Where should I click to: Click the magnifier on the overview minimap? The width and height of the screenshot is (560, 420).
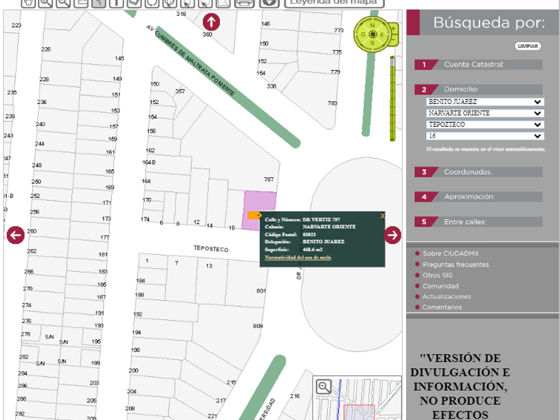(x=323, y=387)
